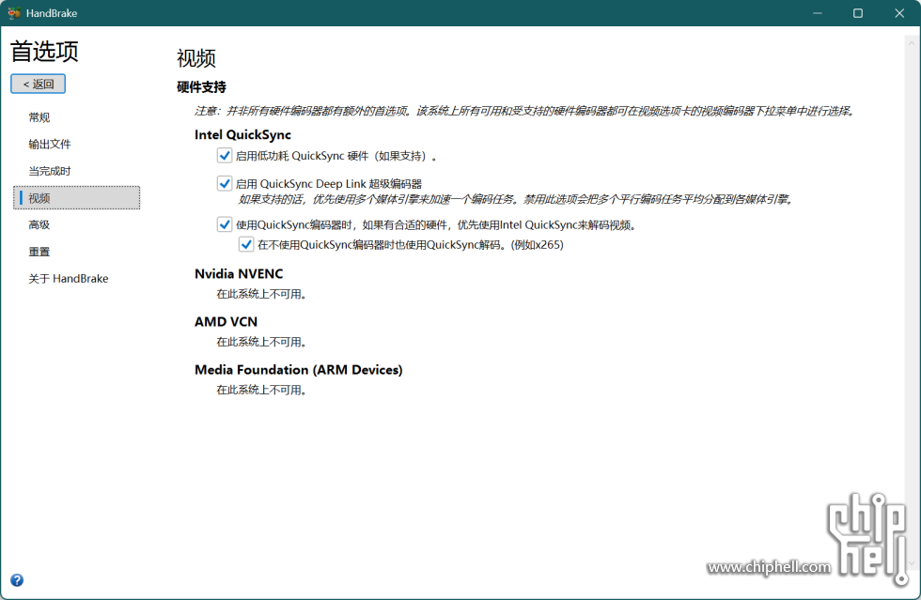Click 在此系统上不可用 text under AMD VCN
921x600 pixels.
262,343
